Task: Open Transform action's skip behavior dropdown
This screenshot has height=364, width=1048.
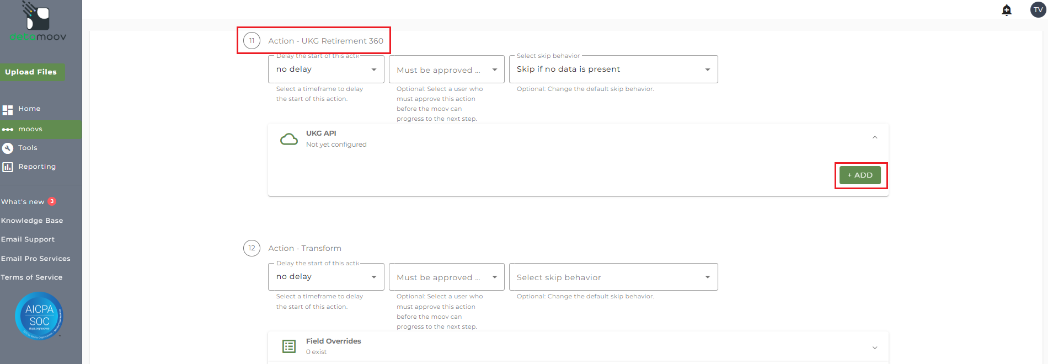Action: point(613,277)
